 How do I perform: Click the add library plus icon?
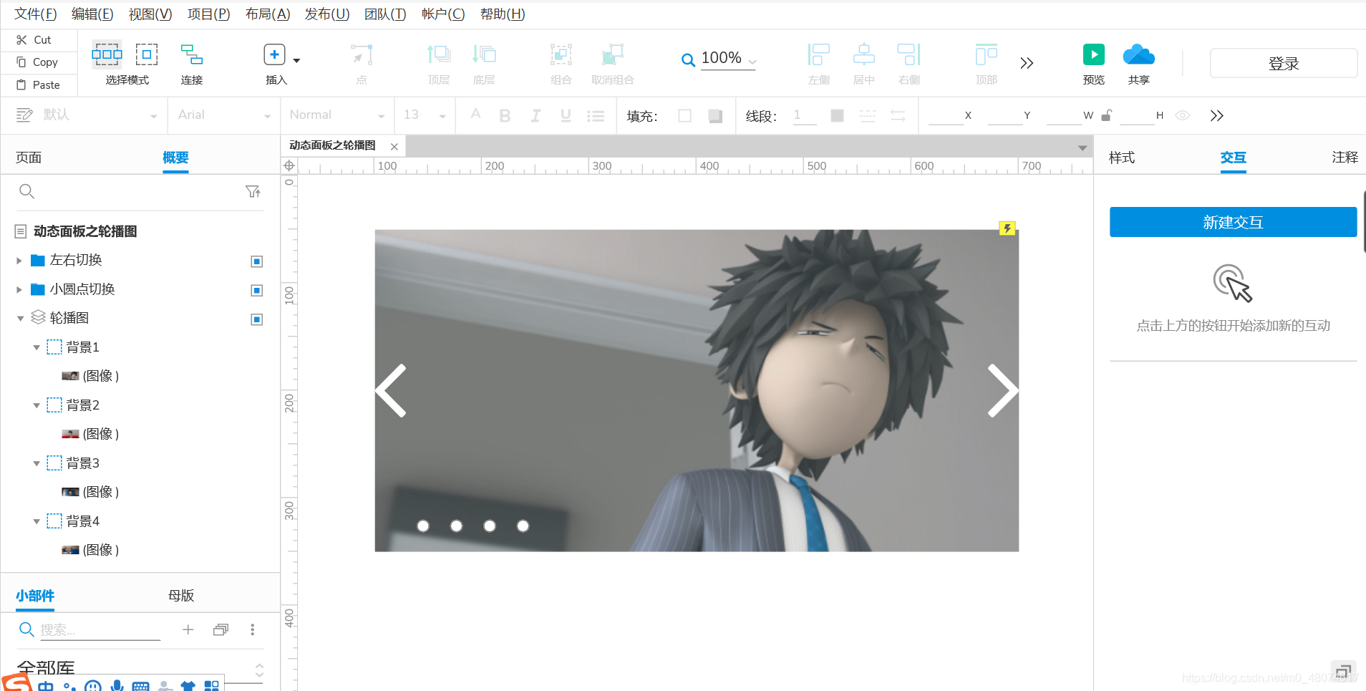188,629
